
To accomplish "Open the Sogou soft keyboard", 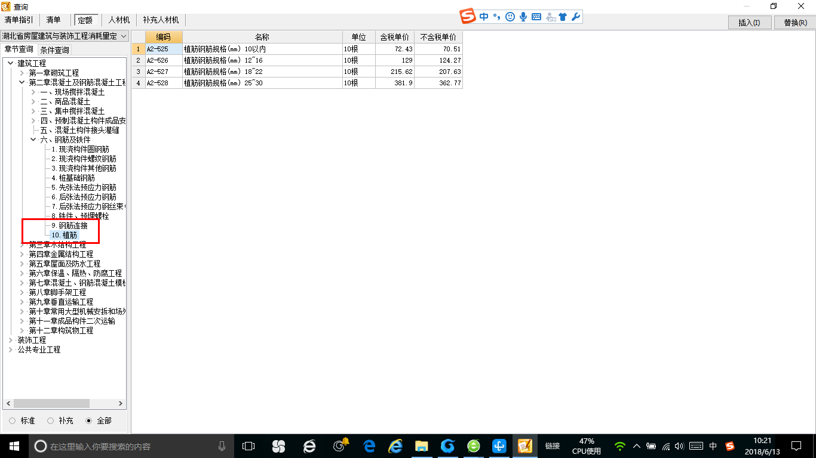I will point(536,17).
